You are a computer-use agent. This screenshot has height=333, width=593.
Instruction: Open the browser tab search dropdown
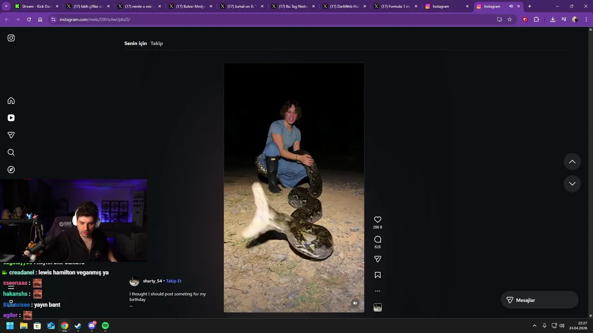pos(6,6)
